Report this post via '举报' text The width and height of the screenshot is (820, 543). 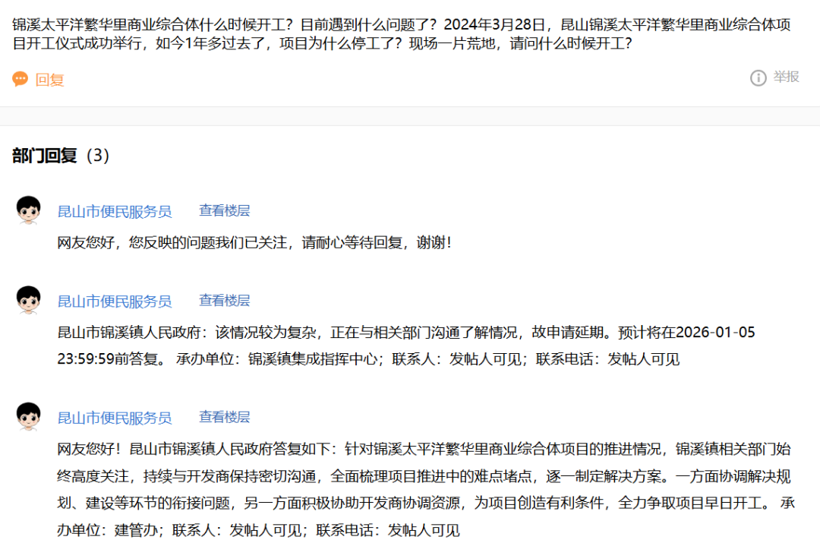(x=786, y=77)
